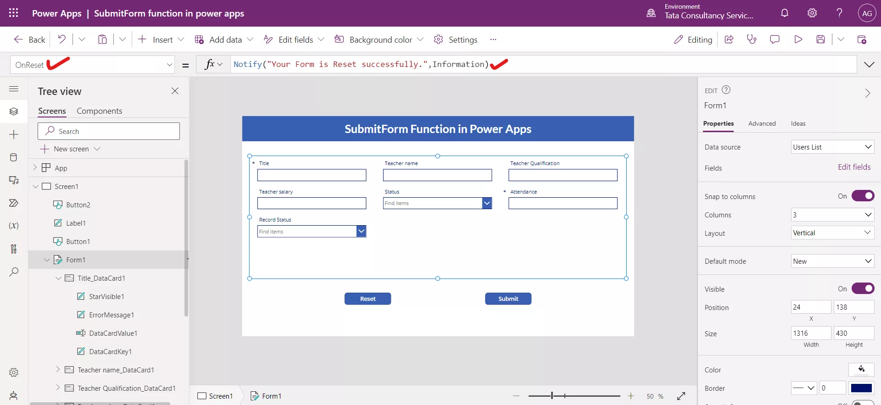Toggle Snap to columns switch
Viewport: 881px width, 405px height.
coord(863,196)
